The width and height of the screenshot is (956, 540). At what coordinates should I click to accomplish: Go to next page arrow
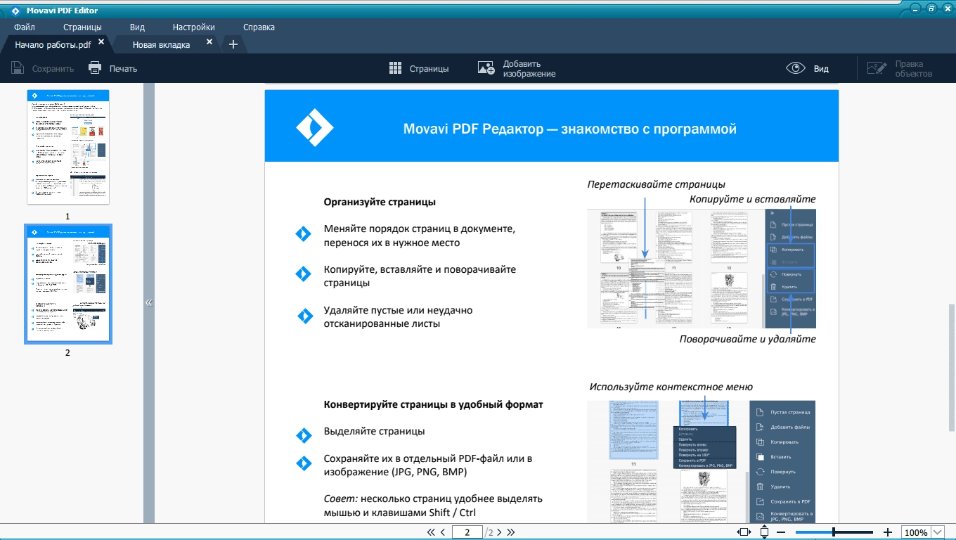(x=500, y=532)
